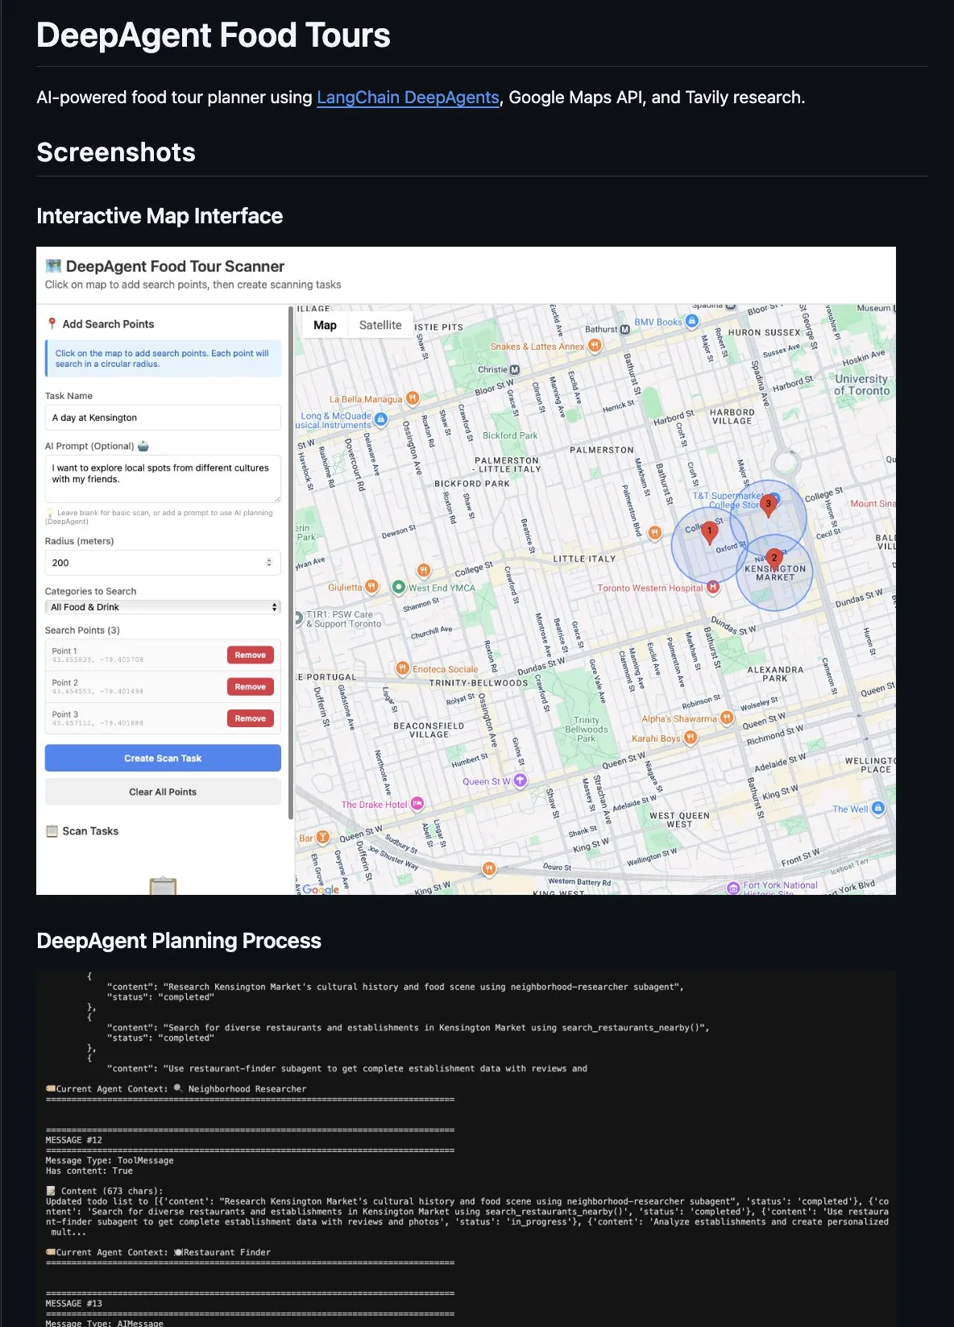
Task: Click The Drake Hotel lodging icon
Action: click(x=417, y=804)
